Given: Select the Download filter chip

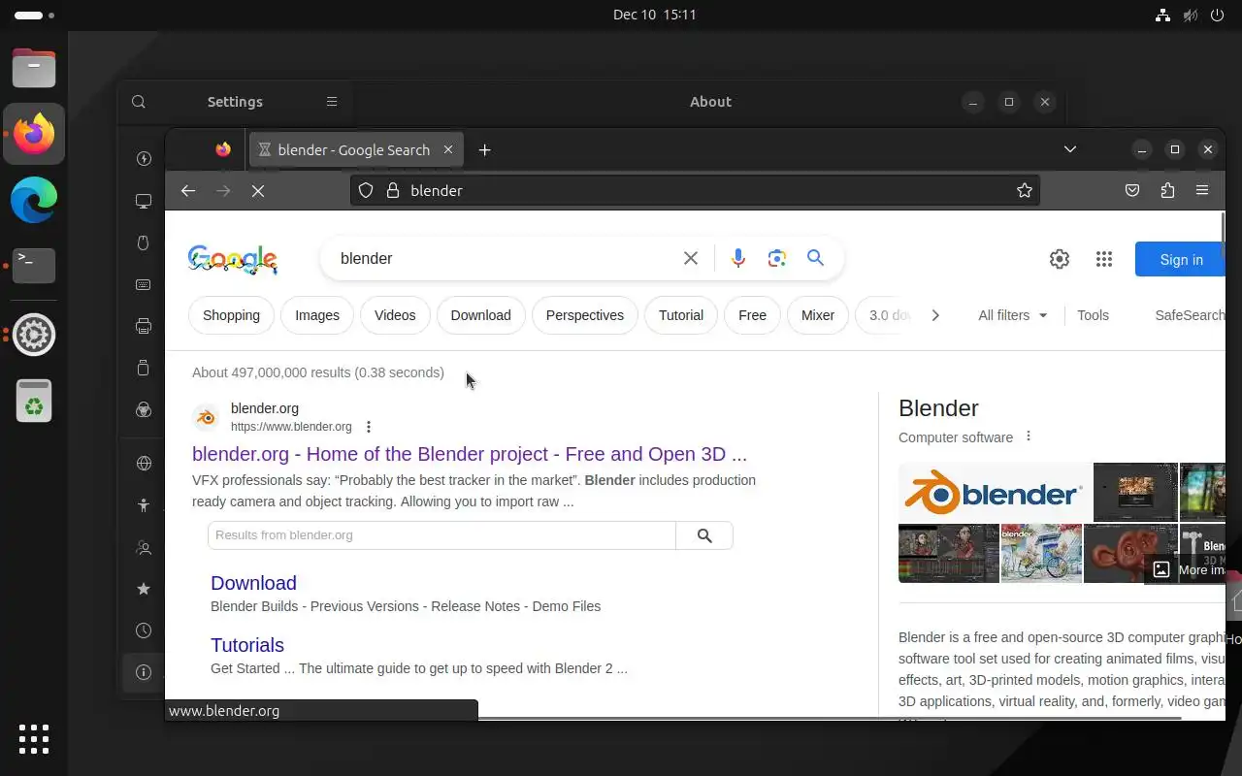Looking at the screenshot, I should click(x=480, y=315).
